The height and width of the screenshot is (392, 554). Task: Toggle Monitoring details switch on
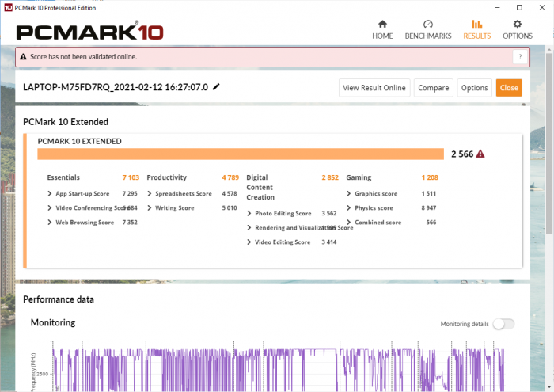pos(504,324)
